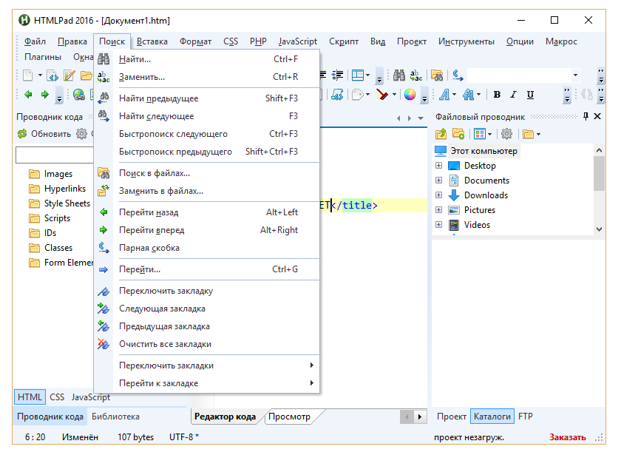The image size is (621, 455).
Task: Click the pin icon of File Explorer panel
Action: pos(586,116)
